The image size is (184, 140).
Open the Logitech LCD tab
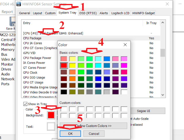pyautogui.click(x=120, y=13)
